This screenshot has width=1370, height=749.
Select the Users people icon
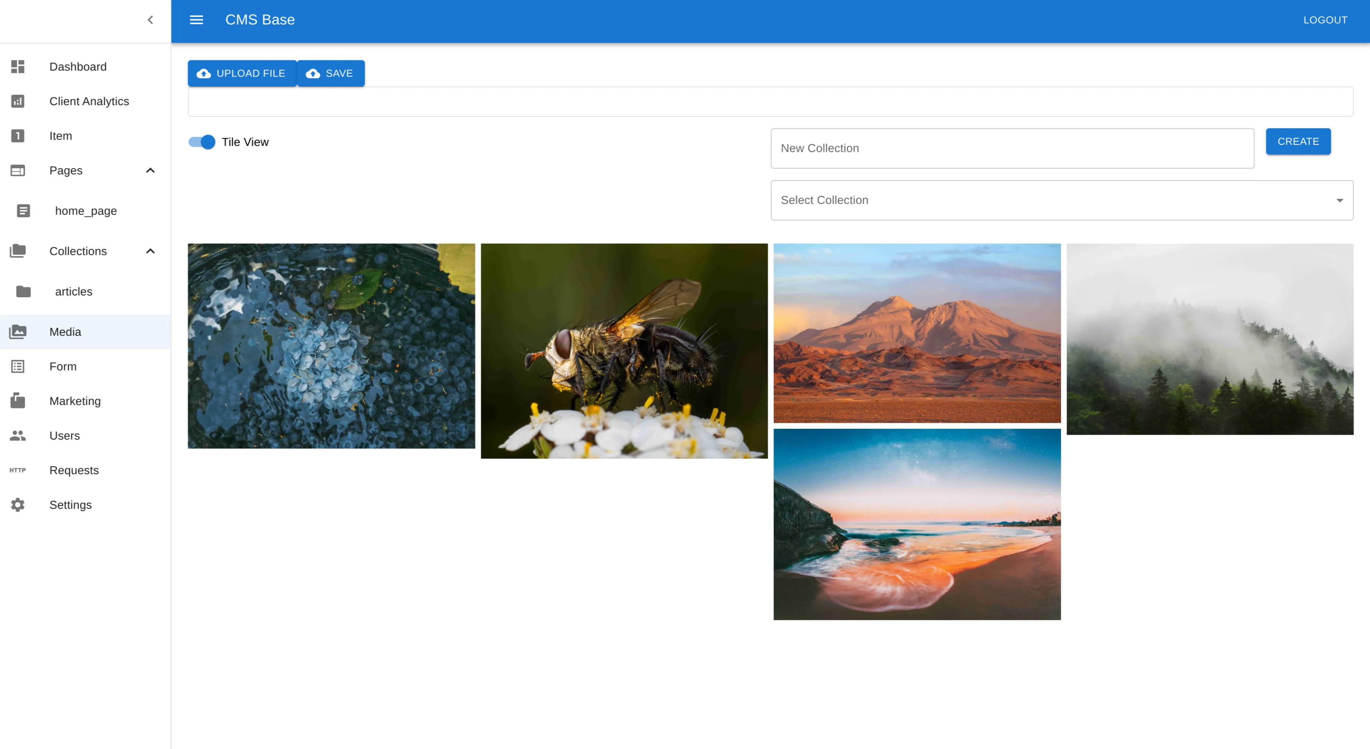[18, 436]
